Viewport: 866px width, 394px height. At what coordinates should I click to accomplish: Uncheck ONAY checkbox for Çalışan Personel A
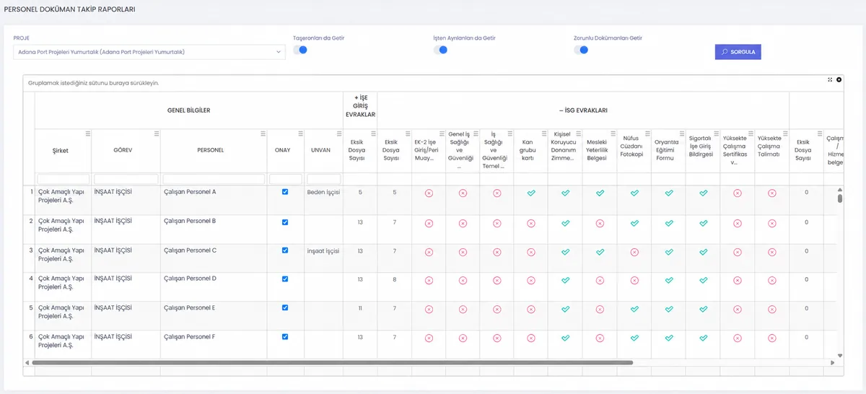tap(285, 192)
